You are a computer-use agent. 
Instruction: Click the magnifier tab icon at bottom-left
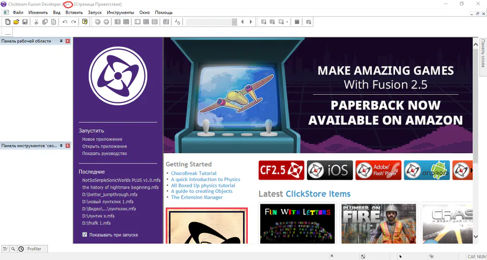tap(13, 249)
